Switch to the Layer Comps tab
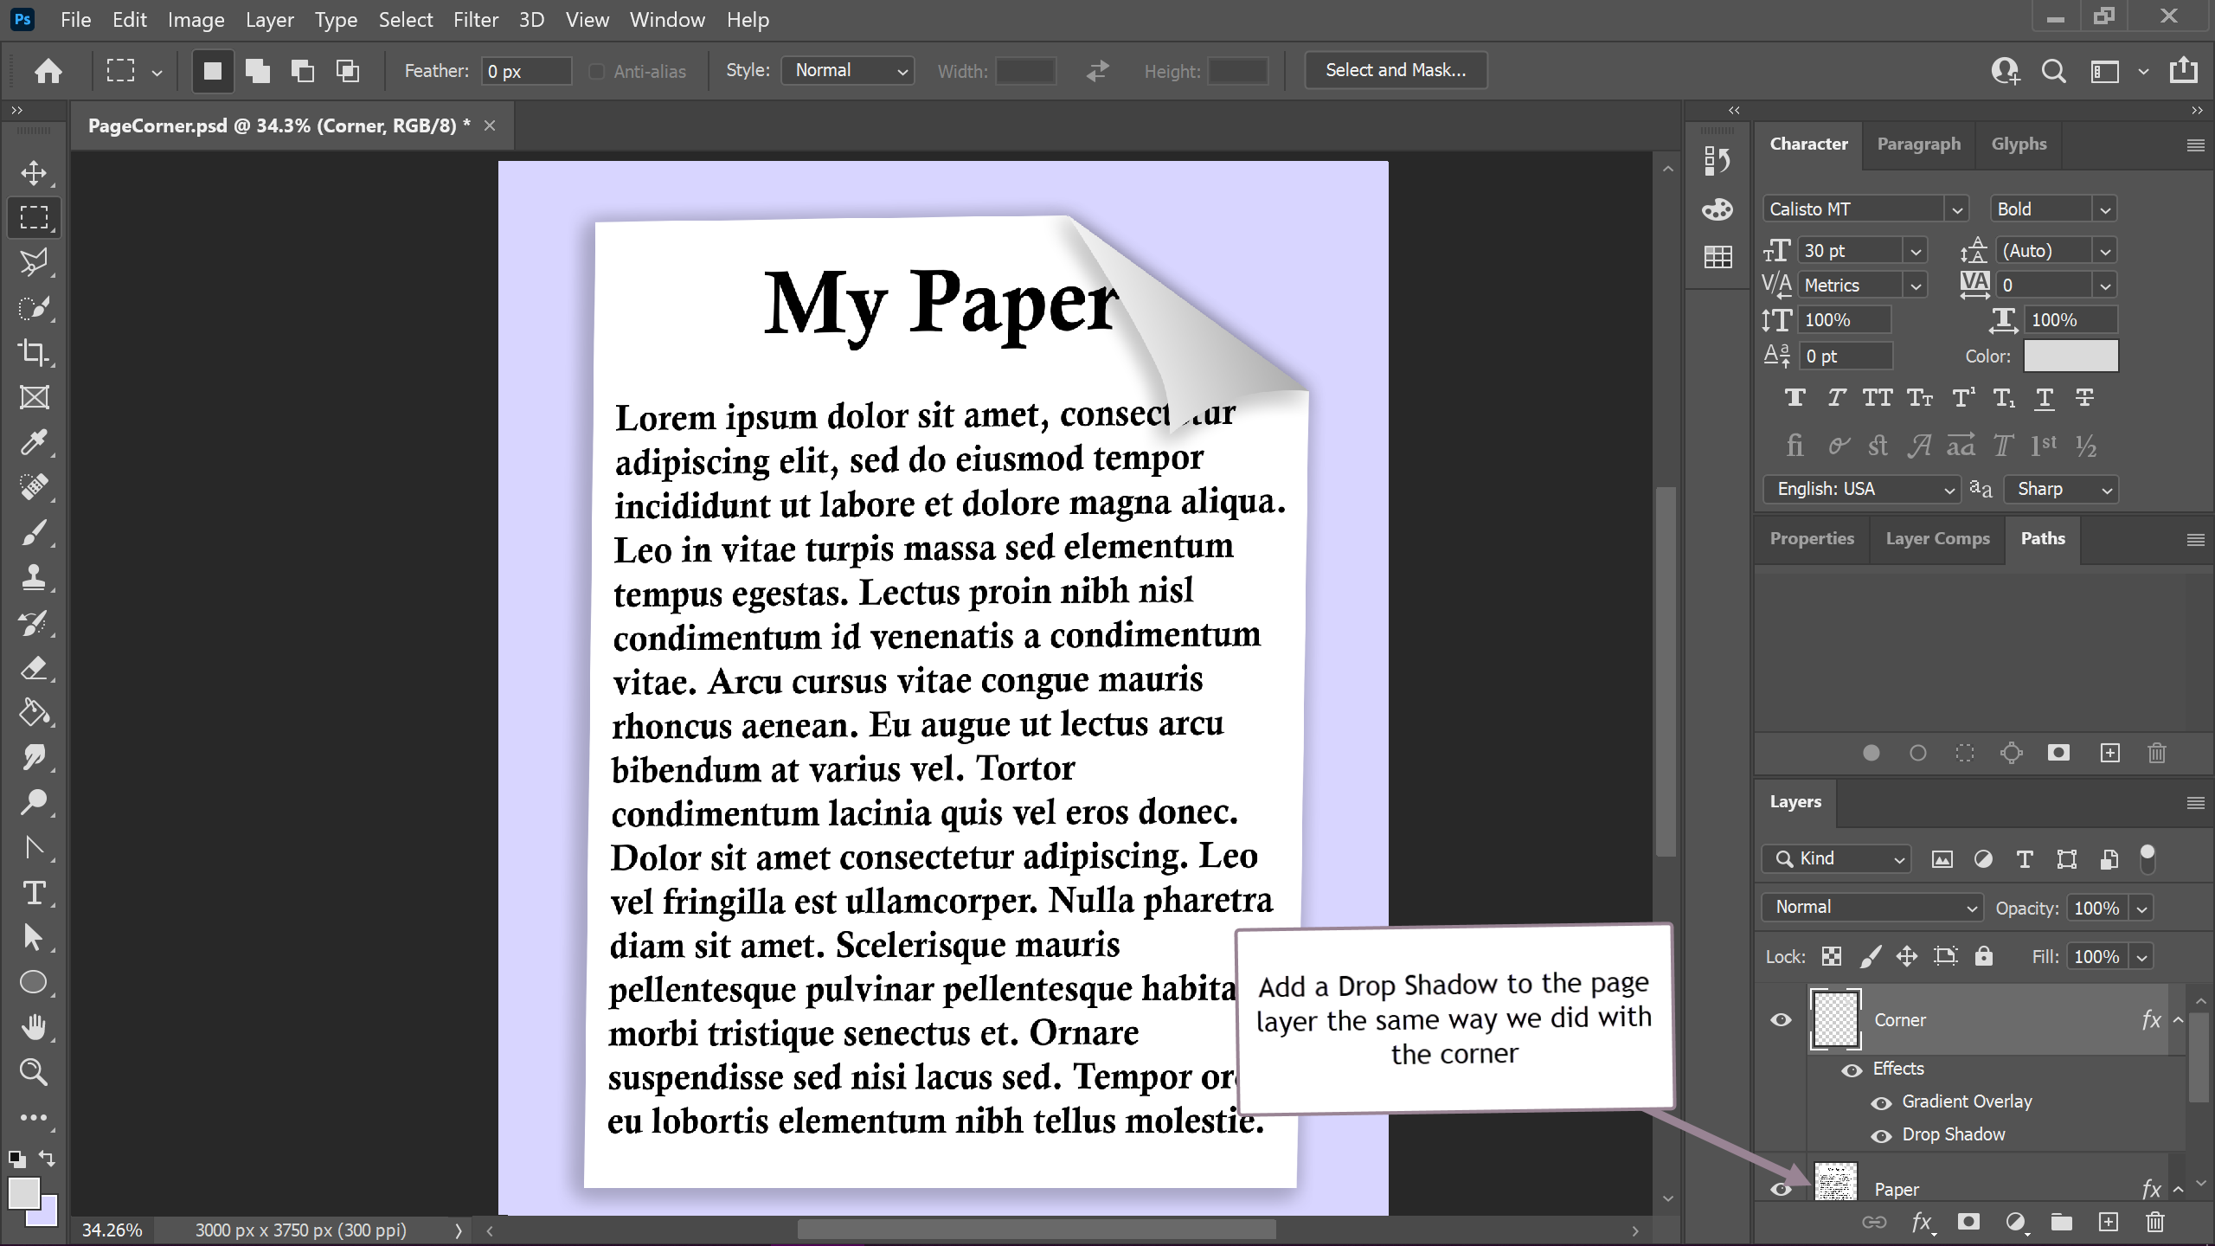 pos(1937,538)
